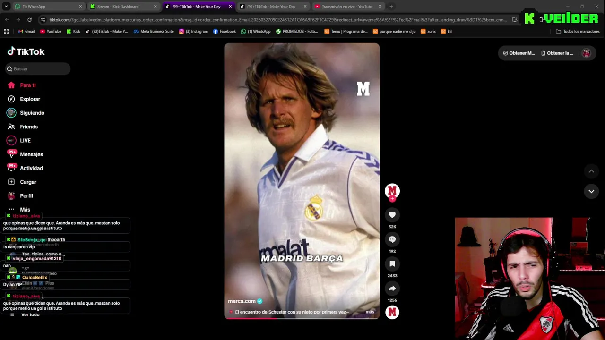
Task: Open porque nadie me dijo bookmark
Action: (x=394, y=32)
